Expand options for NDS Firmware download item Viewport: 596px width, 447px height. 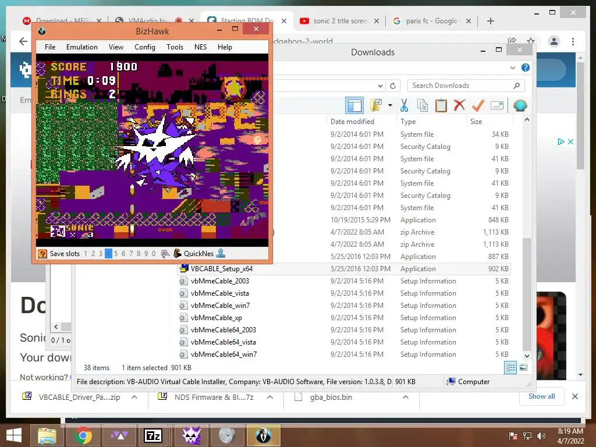(270, 397)
